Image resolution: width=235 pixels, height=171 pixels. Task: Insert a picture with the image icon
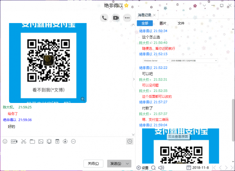click(x=41, y=141)
